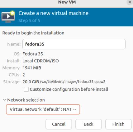This screenshot has height=132, width=133.
Task: Click the virtual machine monitor icon
Action: [x=8, y=16]
